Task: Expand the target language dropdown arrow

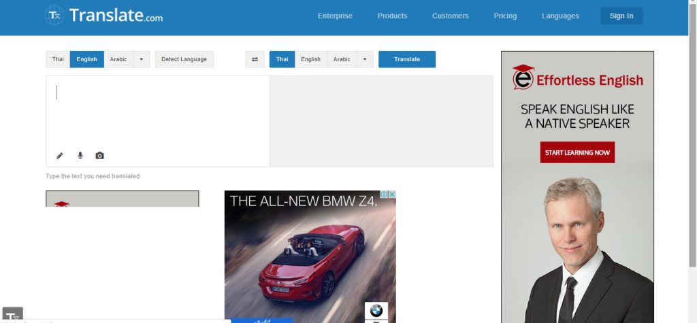Action: (x=365, y=59)
